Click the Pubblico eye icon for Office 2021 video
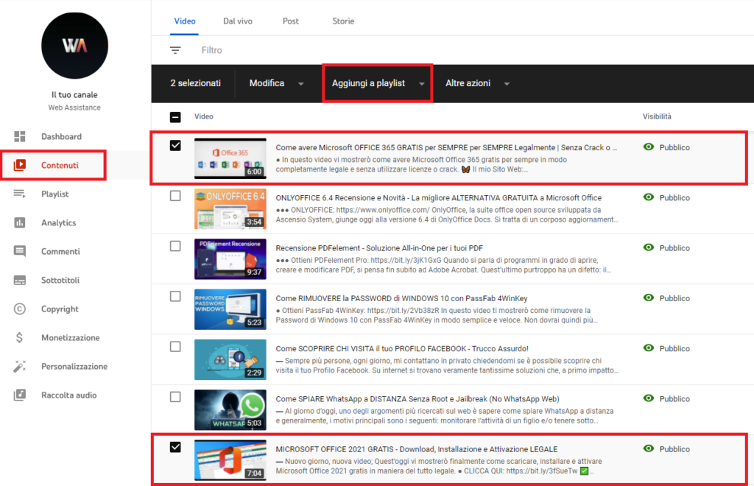This screenshot has height=486, width=754. pos(649,448)
